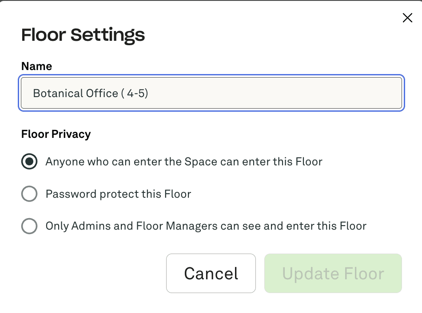Click the 'Floor Privacy' section heading
The height and width of the screenshot is (313, 422).
coord(56,134)
